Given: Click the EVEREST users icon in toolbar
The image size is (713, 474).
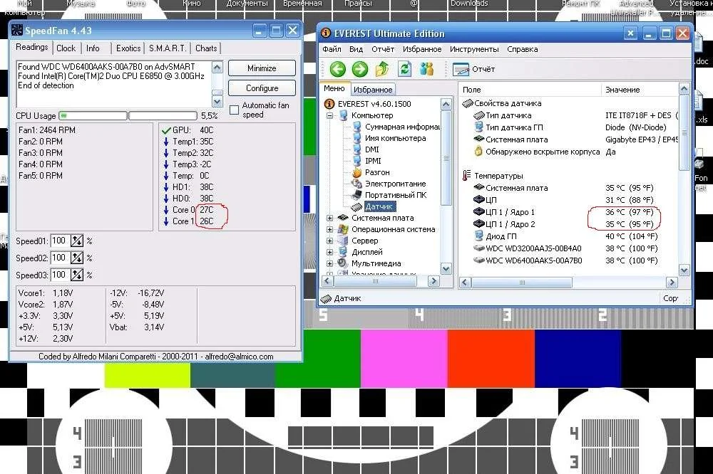Looking at the screenshot, I should coord(426,69).
